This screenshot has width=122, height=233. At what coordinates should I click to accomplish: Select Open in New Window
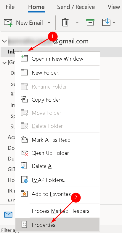tap(57, 59)
